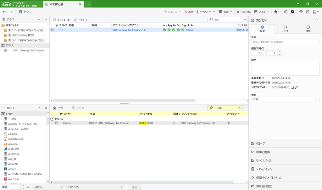
Task: Clear the ITR832- catalog search filter
Action: (239, 108)
